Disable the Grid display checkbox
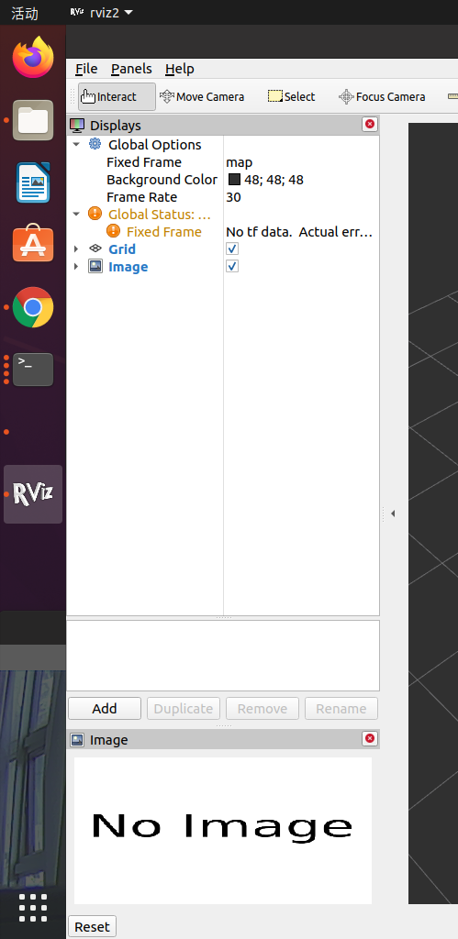458x939 pixels. [x=232, y=249]
